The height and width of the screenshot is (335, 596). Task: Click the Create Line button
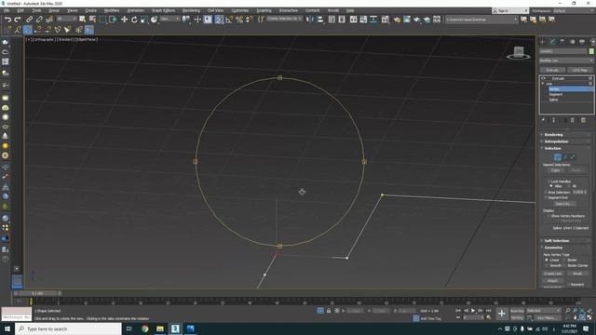553,274
